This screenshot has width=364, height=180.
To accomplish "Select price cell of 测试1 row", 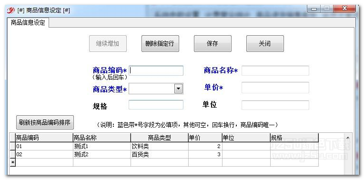I will click(205, 146).
